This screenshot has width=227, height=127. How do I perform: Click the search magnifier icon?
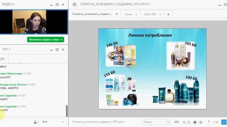(x=168, y=122)
